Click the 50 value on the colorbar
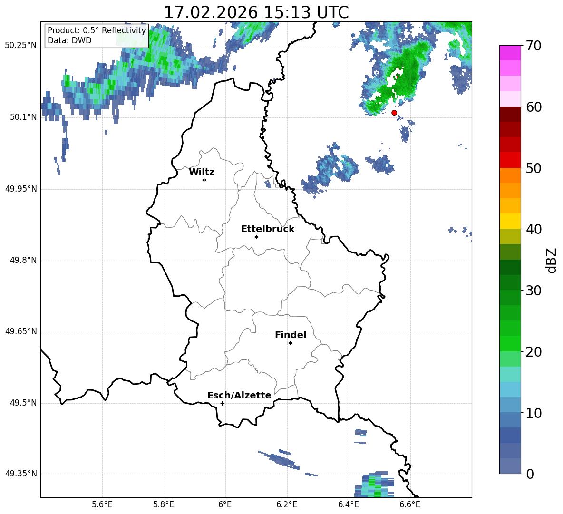 534,168
